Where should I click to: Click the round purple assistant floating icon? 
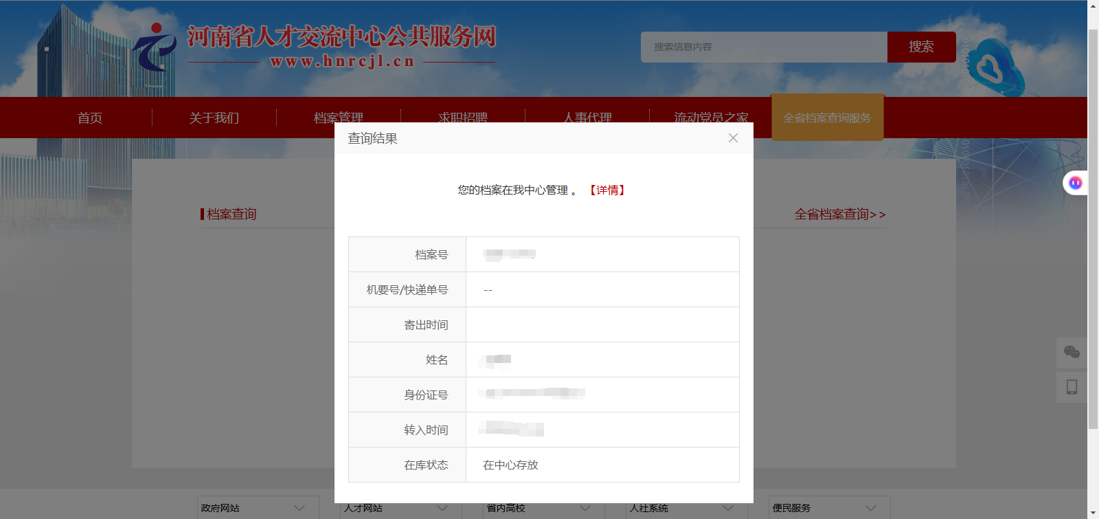1076,183
